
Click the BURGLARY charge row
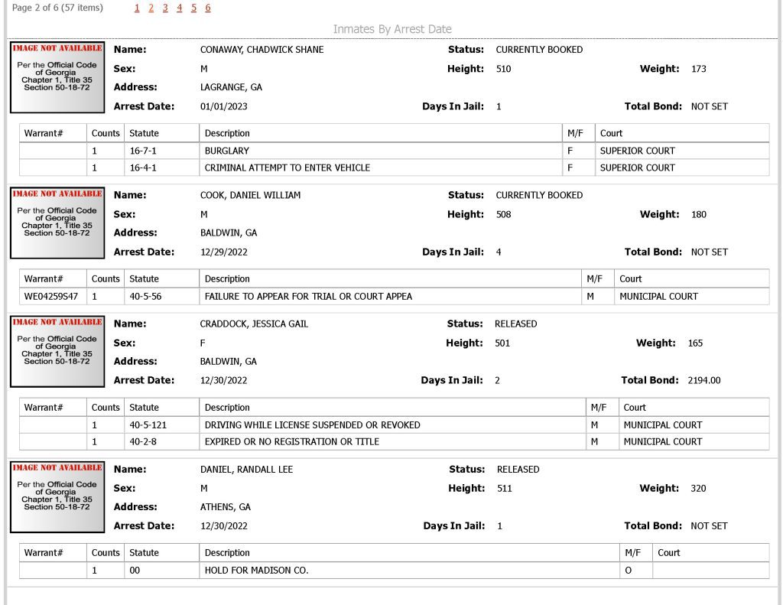(x=394, y=151)
